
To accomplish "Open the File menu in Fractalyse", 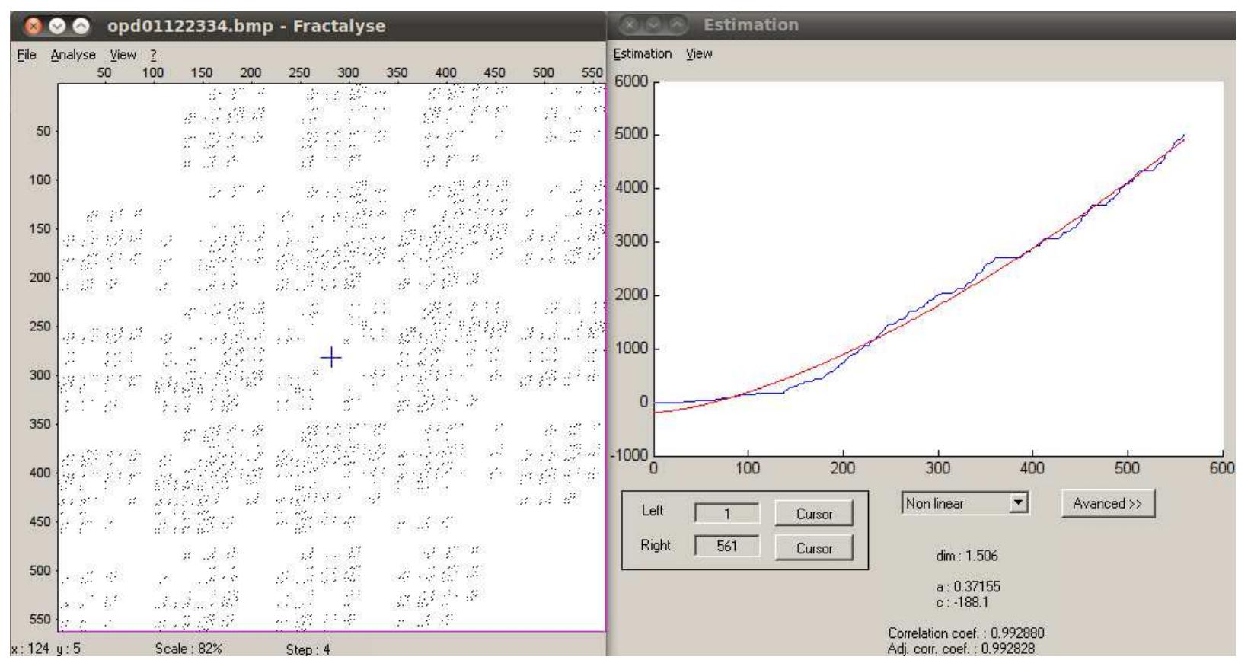I will click(27, 55).
